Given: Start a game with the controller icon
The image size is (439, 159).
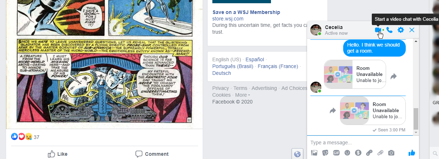Looking at the screenshot, I should pos(369,153).
